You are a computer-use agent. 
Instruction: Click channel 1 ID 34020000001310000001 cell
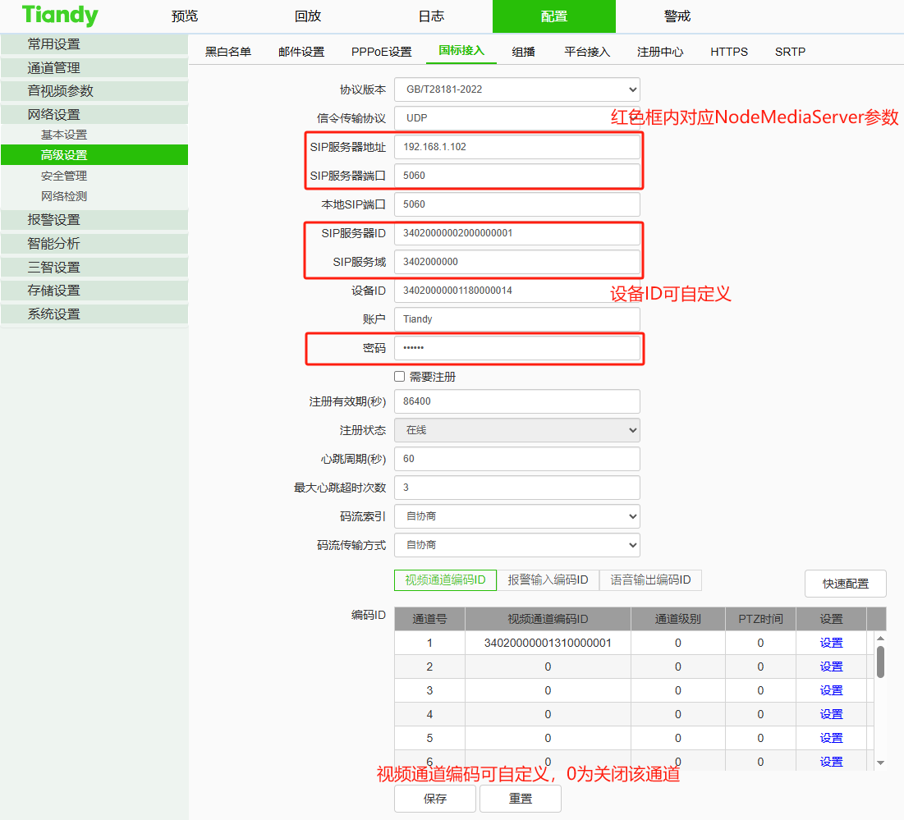[548, 643]
